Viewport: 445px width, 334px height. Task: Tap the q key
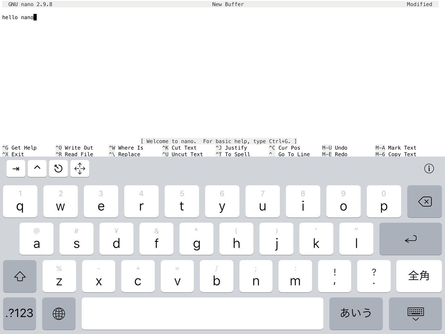point(20,201)
